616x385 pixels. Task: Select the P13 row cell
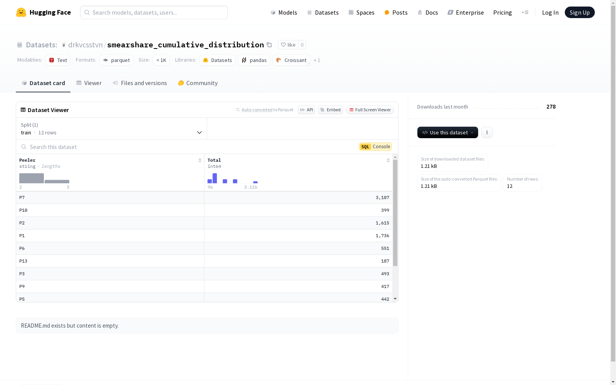110,261
